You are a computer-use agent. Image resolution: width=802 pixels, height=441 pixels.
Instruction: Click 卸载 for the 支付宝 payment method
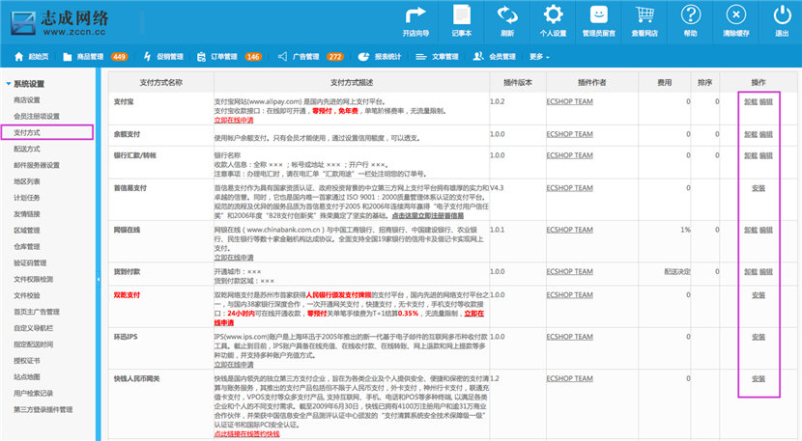tap(751, 101)
